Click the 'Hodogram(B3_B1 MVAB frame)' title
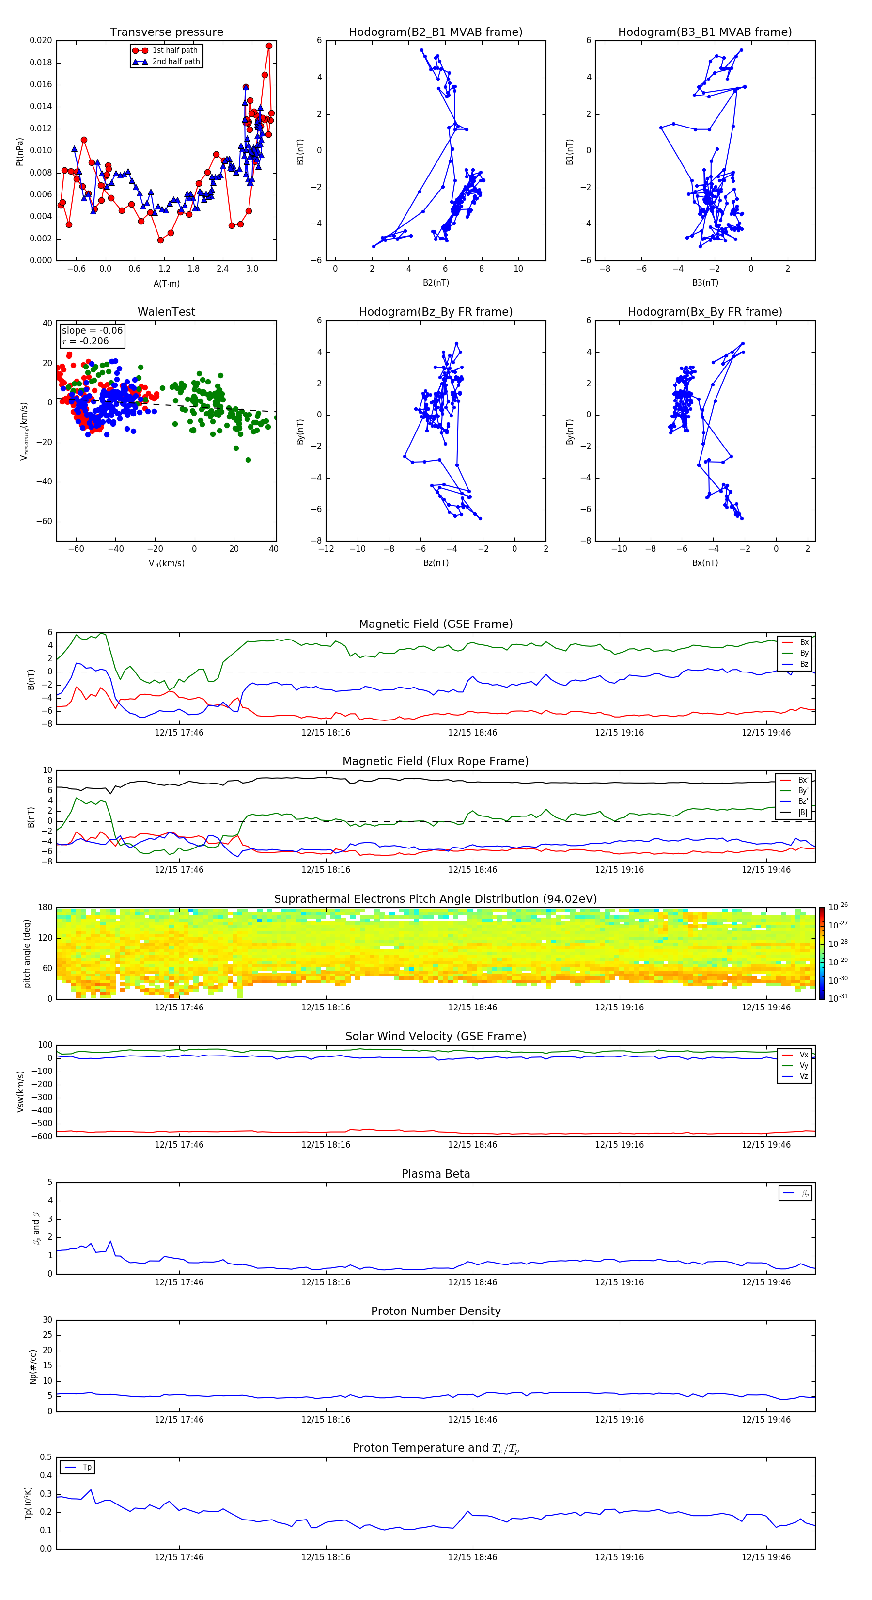Viewport: 872px width, 1600px height. pyautogui.click(x=705, y=32)
